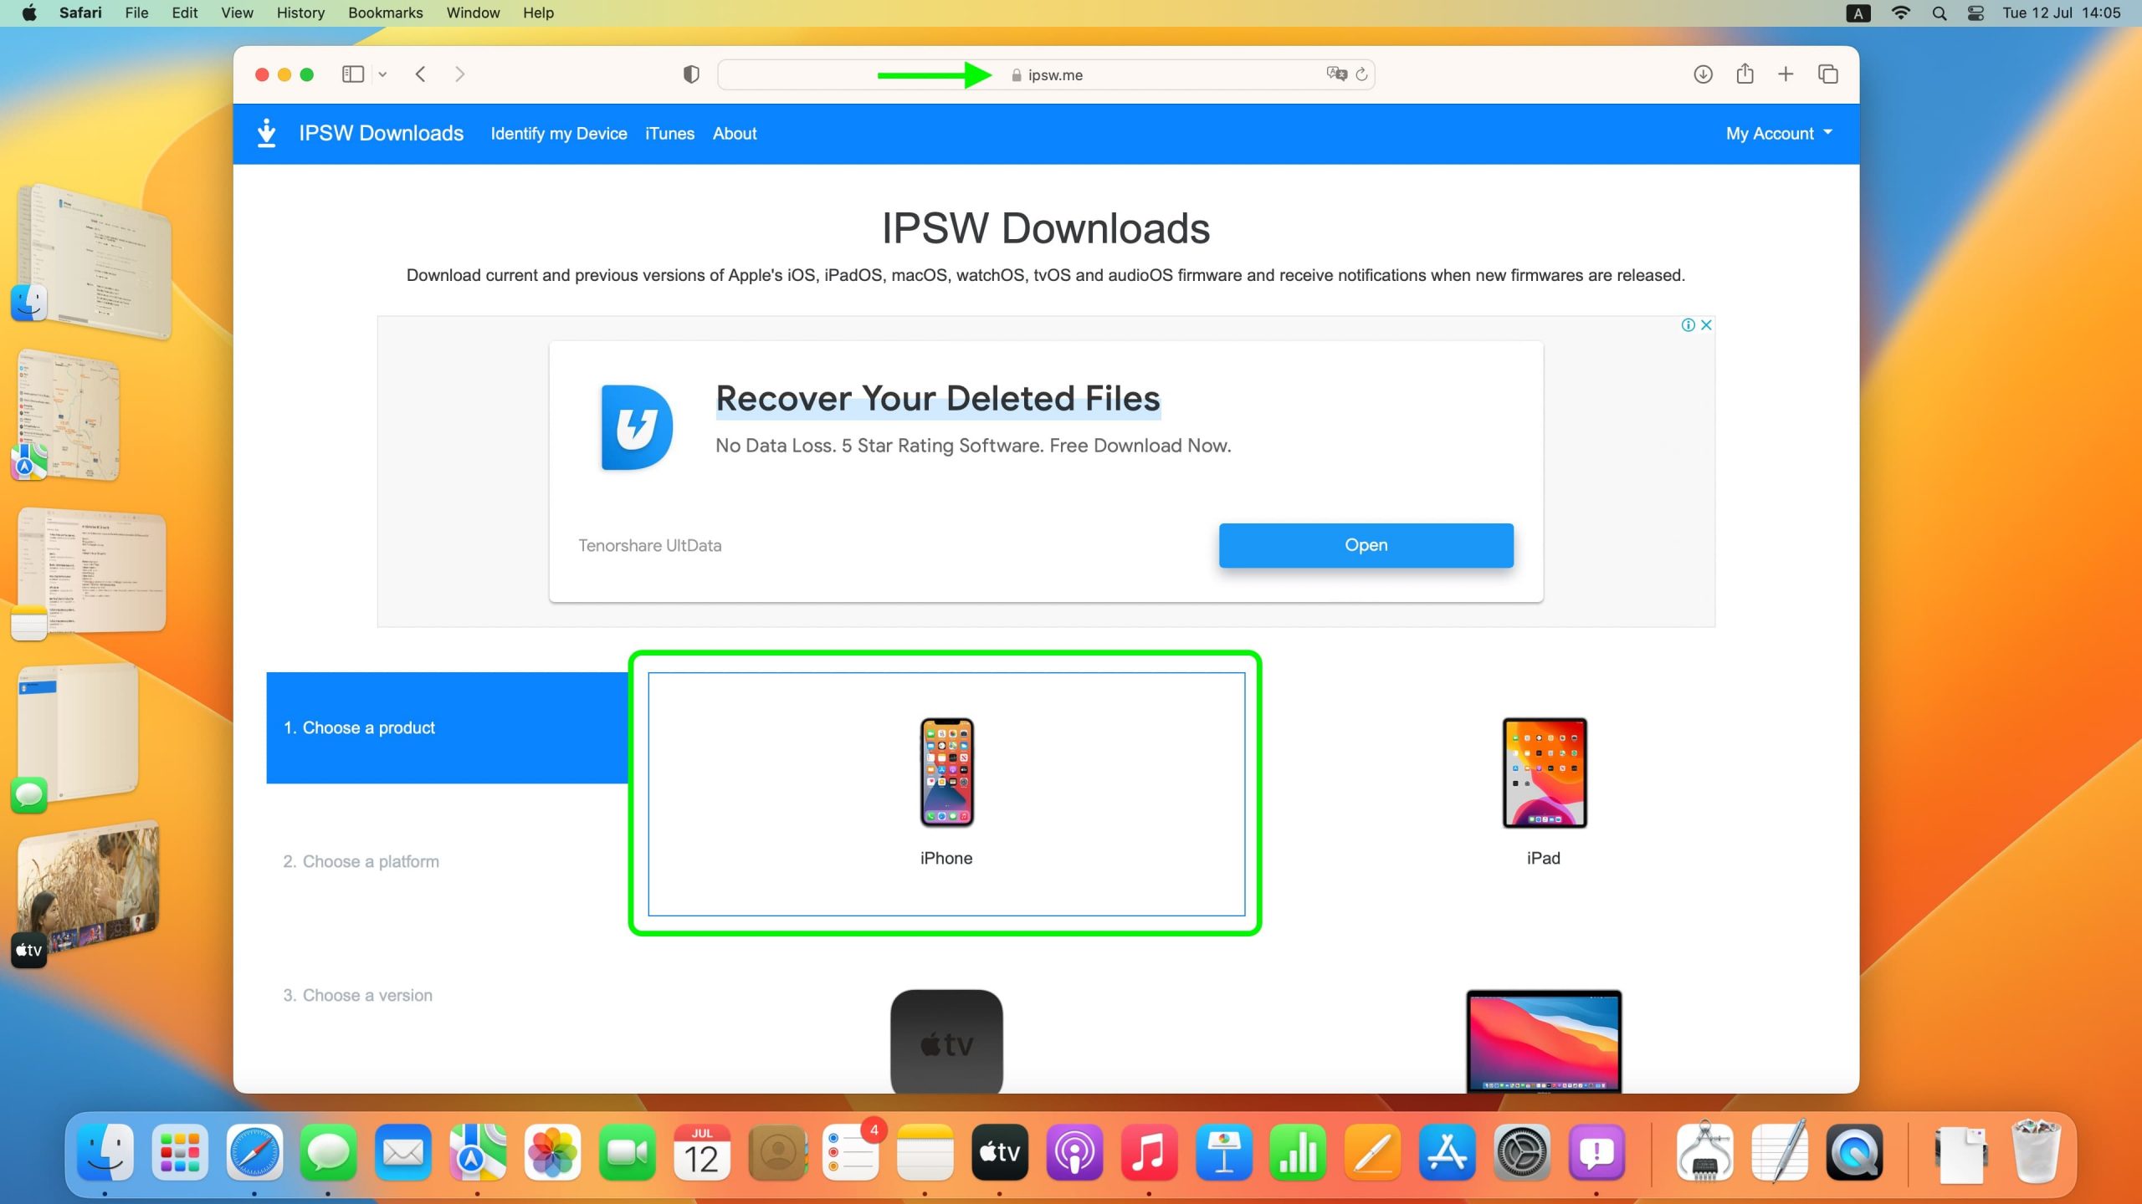
Task: Open Identify my Device page
Action: (558, 134)
